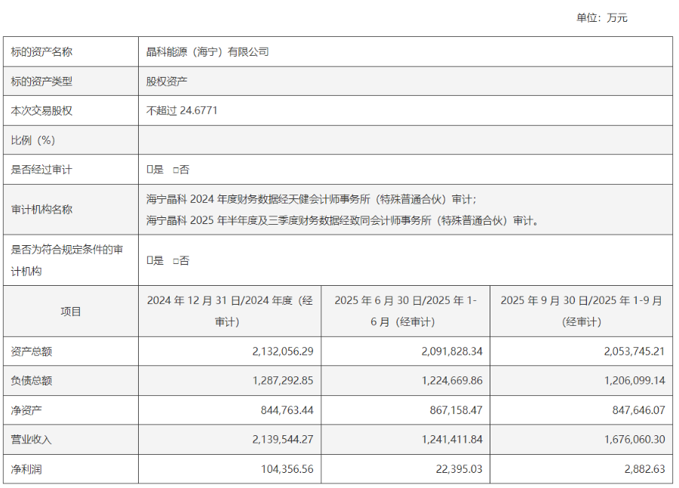Select the 2024 年 12 月 31 日 column header

tap(229, 312)
